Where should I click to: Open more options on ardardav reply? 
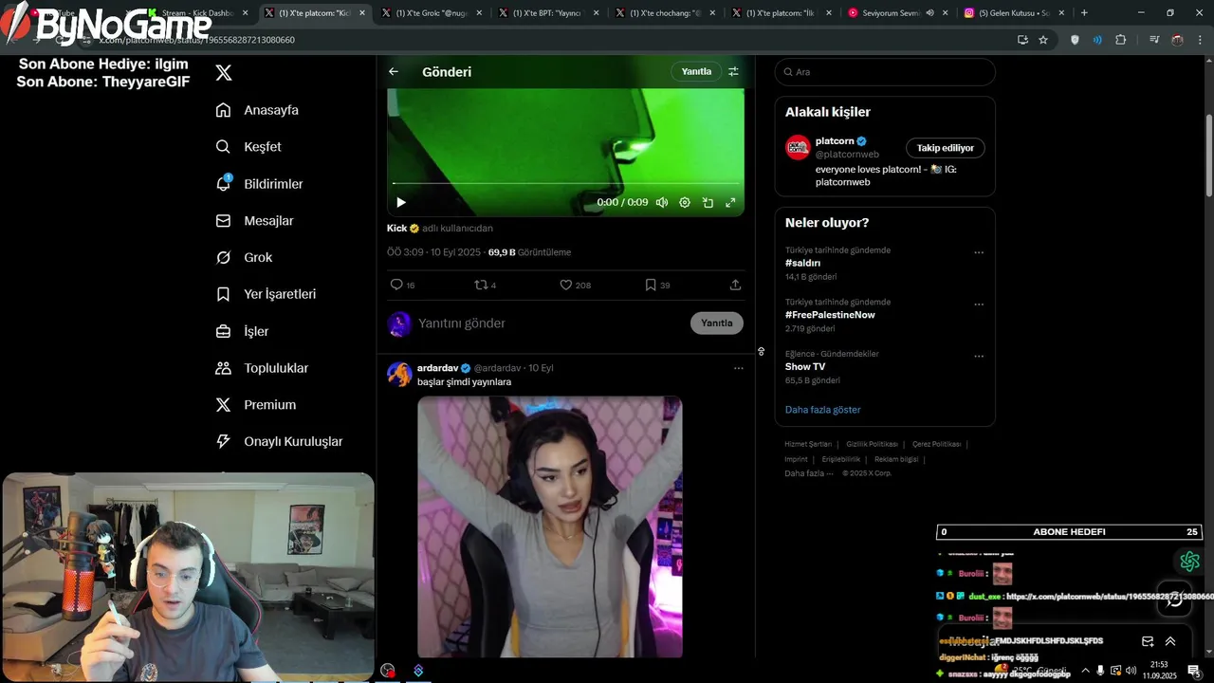pyautogui.click(x=739, y=368)
